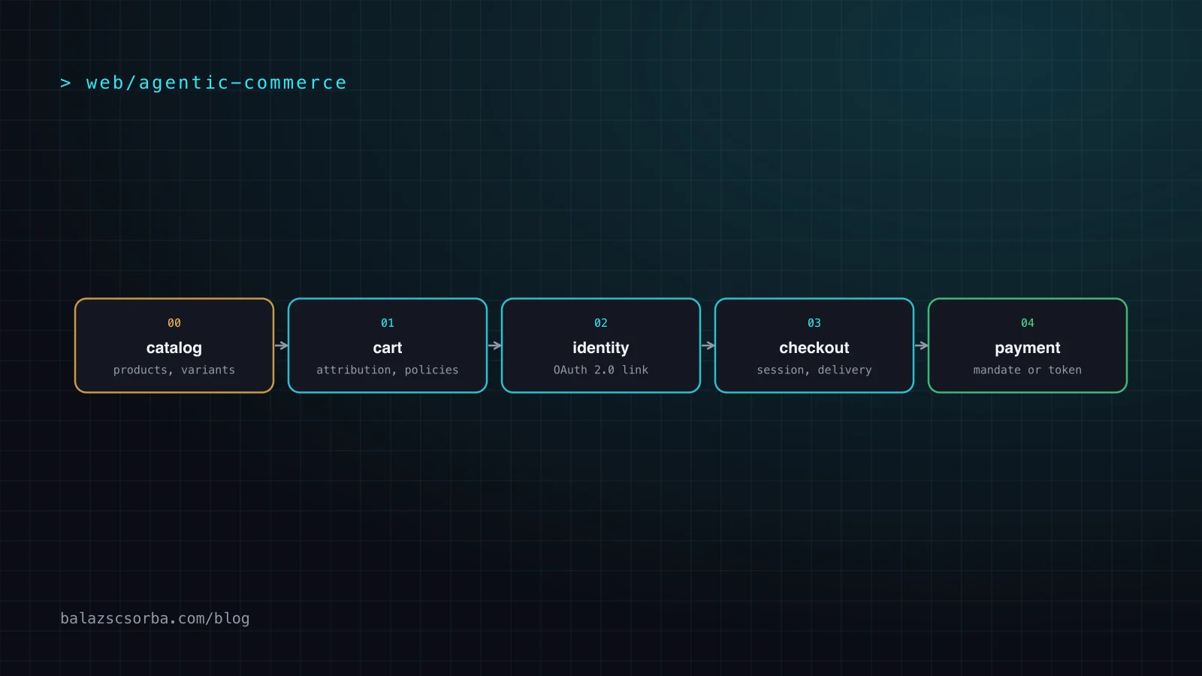Viewport: 1202px width, 676px height.
Task: Click the 03 step number
Action: point(814,323)
